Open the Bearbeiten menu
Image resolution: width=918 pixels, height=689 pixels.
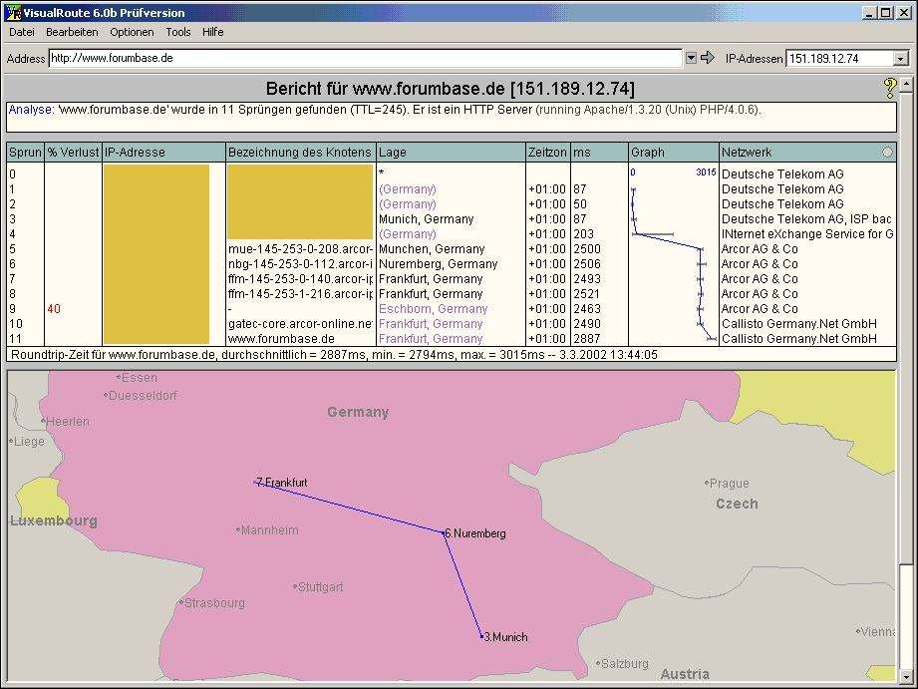pyautogui.click(x=72, y=32)
